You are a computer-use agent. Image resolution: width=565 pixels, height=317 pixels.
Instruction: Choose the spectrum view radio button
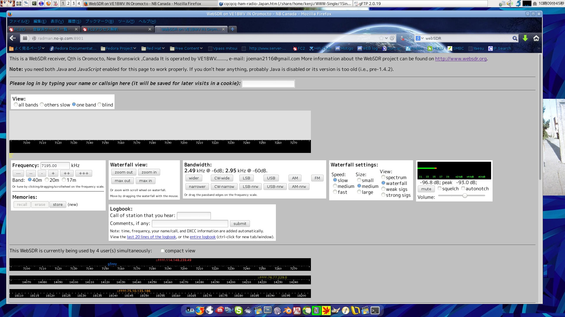[x=383, y=177]
